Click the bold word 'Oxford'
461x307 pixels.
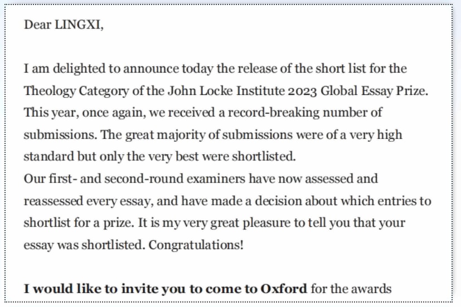point(284,289)
